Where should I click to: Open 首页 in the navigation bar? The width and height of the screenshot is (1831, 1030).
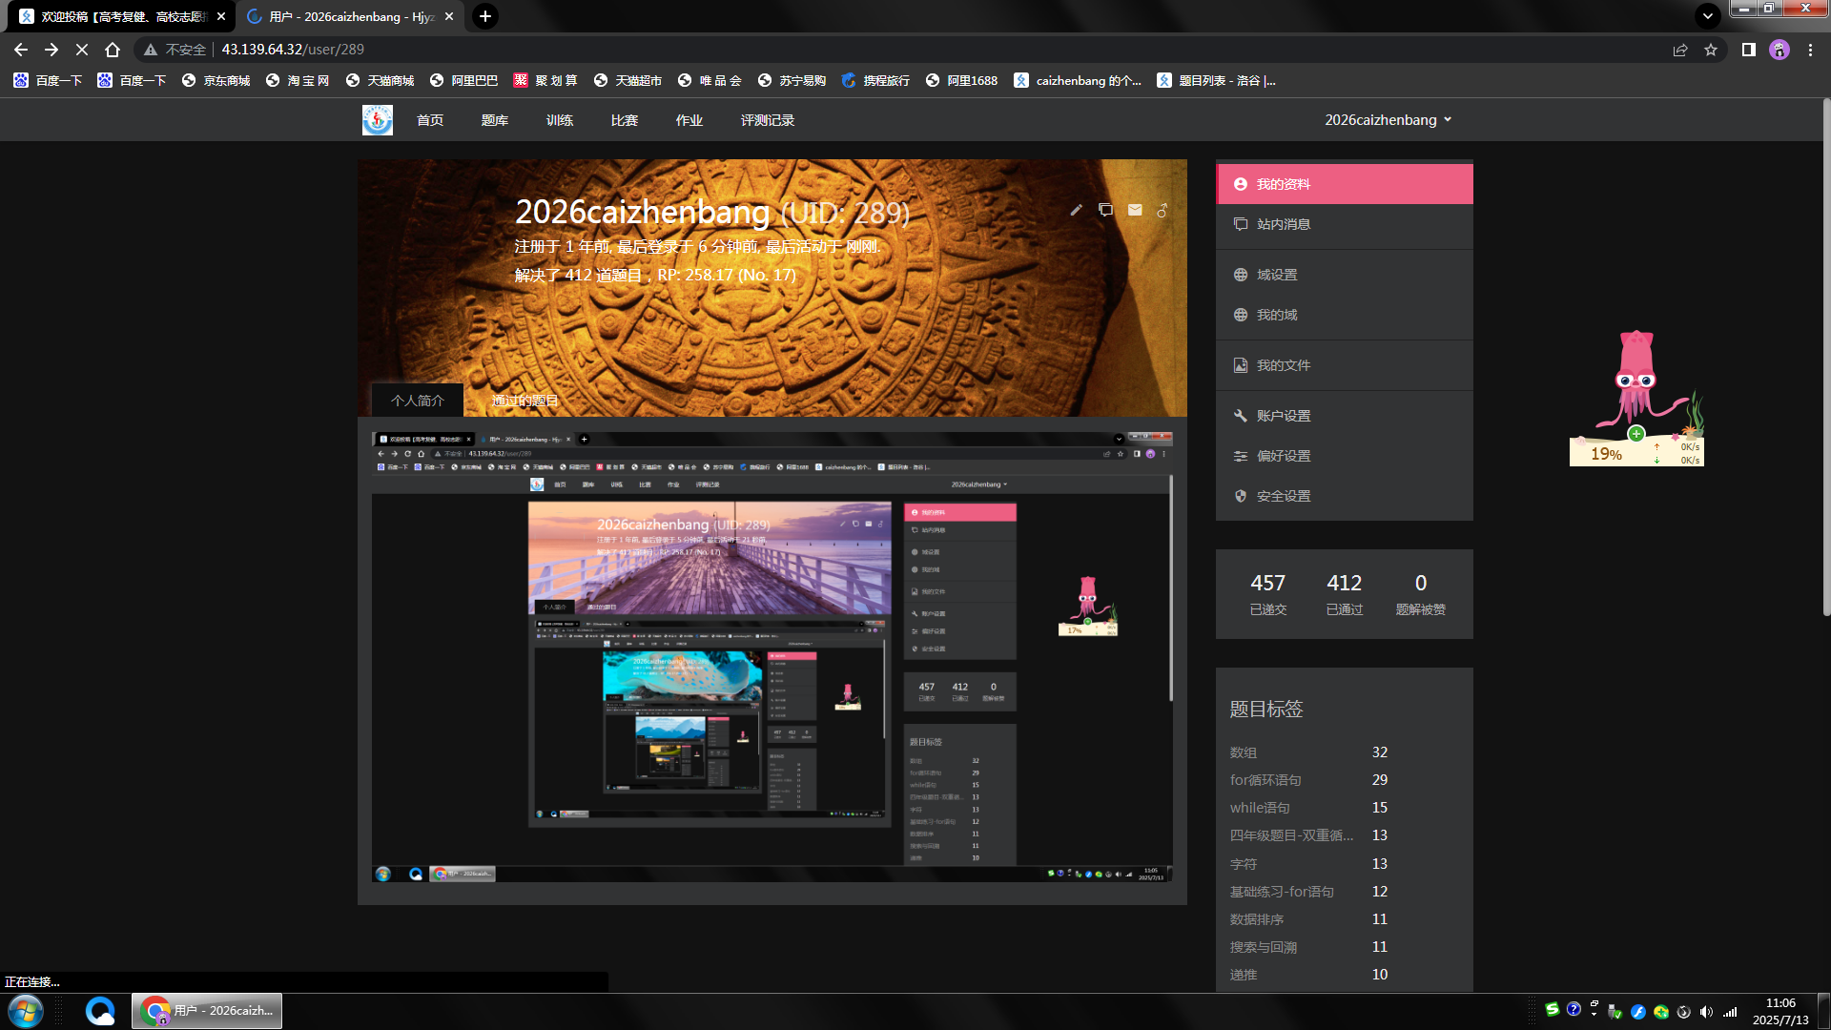click(430, 120)
